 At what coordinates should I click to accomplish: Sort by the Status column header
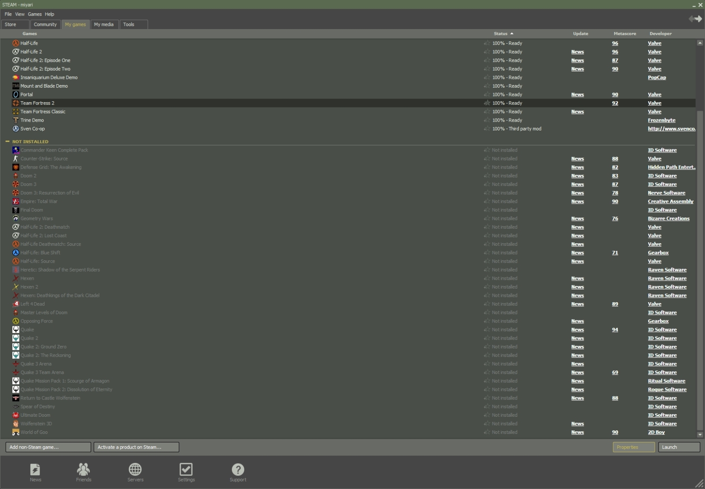(500, 33)
